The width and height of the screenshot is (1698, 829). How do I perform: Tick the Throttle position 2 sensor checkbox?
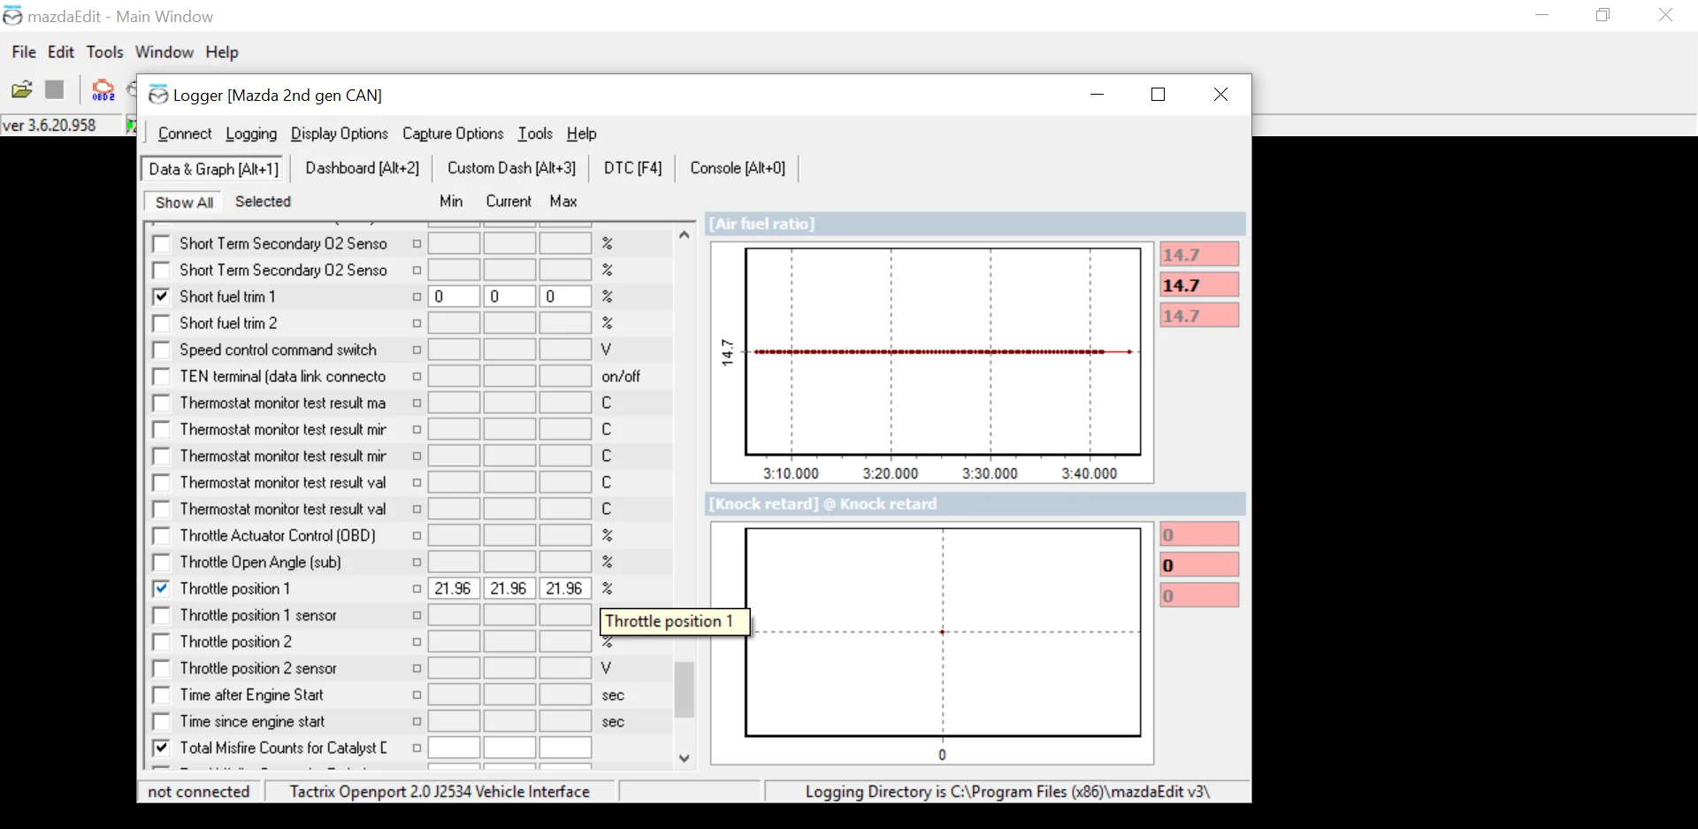pos(161,668)
